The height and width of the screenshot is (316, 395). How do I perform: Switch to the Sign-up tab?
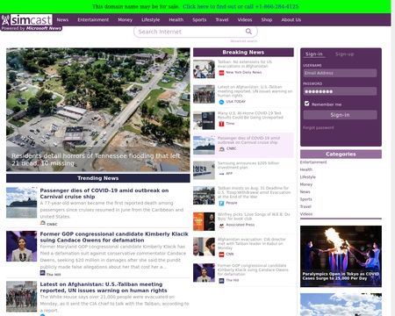pos(345,54)
